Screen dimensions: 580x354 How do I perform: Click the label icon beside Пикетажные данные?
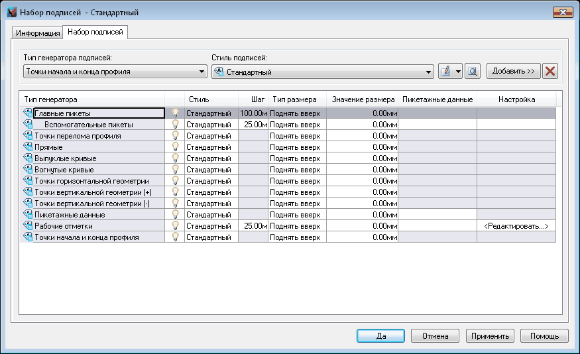[x=28, y=215]
